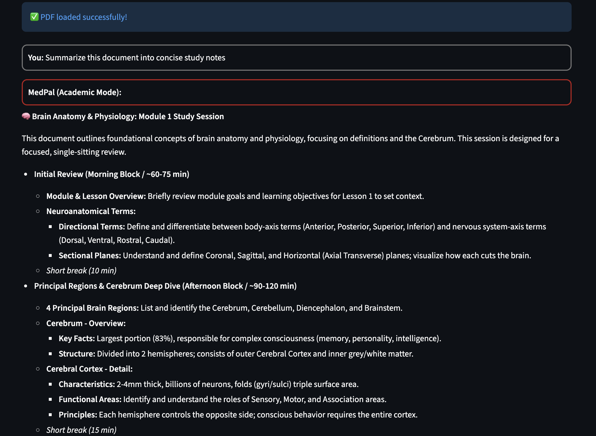Click Brain Anatomy & Physiology Module 1 heading

coord(128,116)
